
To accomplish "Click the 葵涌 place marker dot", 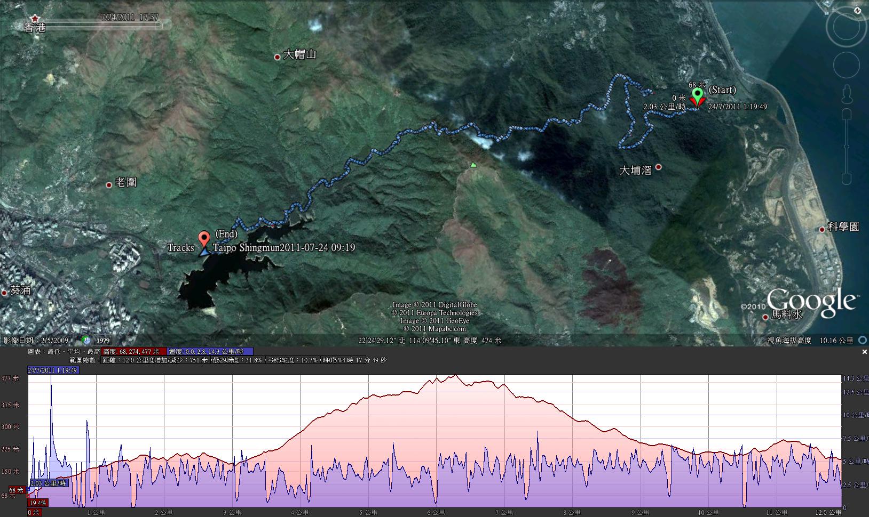I will tap(4, 293).
